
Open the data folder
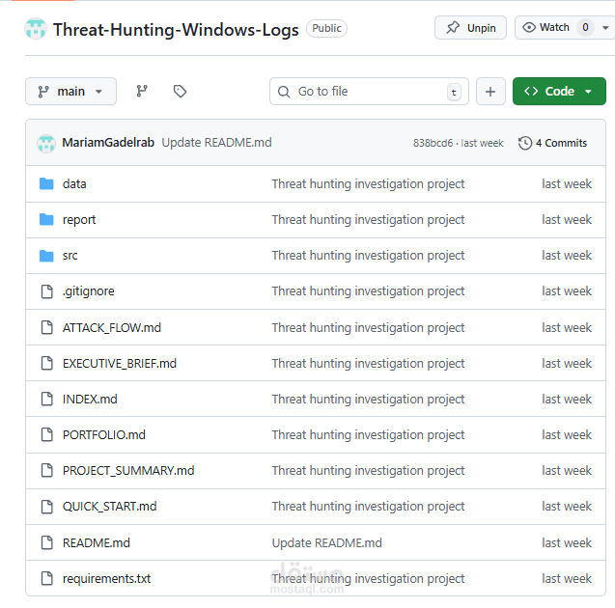click(x=74, y=184)
